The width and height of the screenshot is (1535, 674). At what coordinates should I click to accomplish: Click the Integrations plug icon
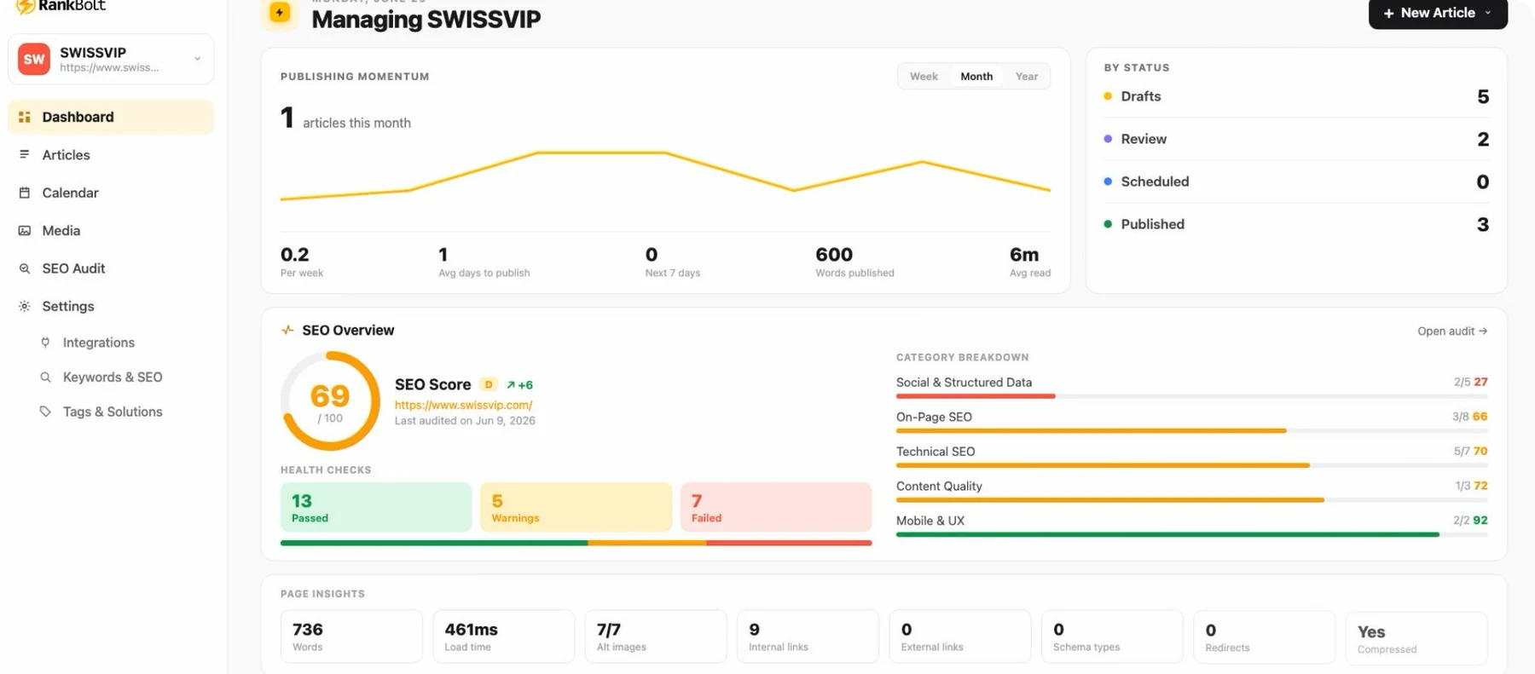[45, 343]
